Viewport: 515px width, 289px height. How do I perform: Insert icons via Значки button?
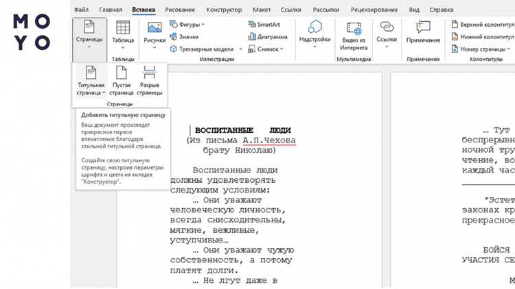(x=184, y=37)
